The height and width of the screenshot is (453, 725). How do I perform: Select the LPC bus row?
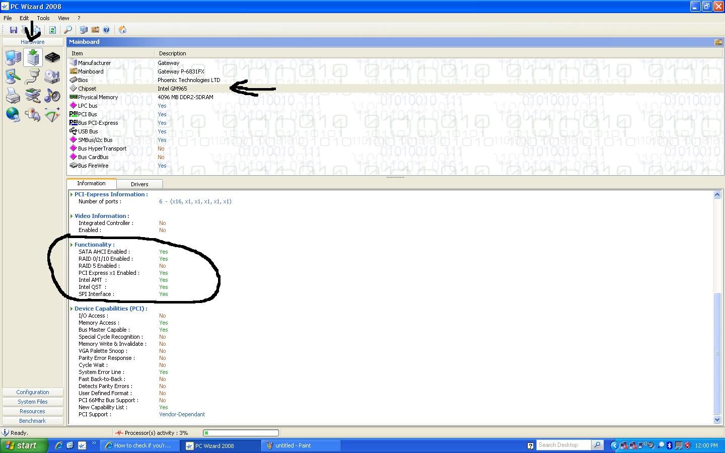(x=395, y=106)
